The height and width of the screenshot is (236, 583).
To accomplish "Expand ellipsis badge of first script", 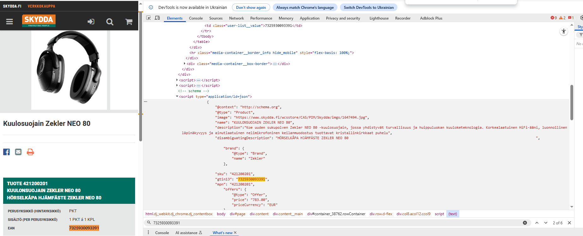I will point(199,80).
